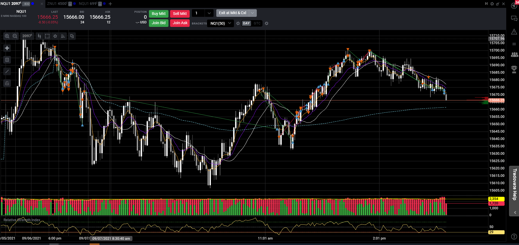The height and width of the screenshot is (245, 519).
Task: Select the crosshair cursor tool
Action: [7, 48]
